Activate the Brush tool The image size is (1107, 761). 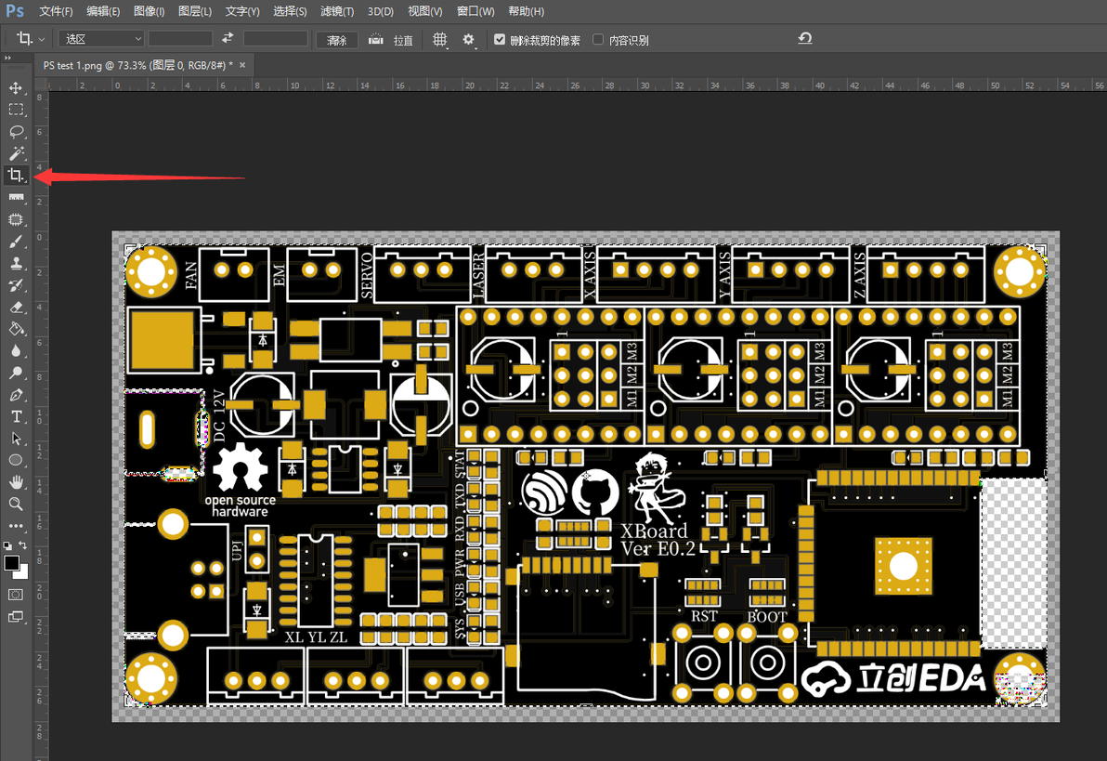[x=16, y=242]
